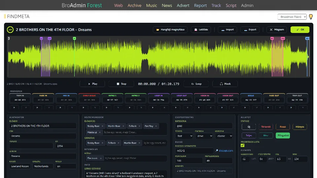Image resolution: width=317 pixels, height=178 pixels.
Task: Open the Broadmax Rádió station dropdown
Action: 292,17
